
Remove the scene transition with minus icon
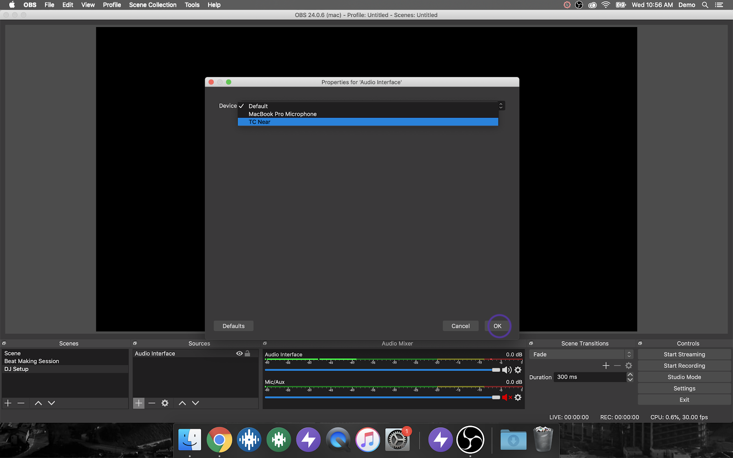click(618, 365)
